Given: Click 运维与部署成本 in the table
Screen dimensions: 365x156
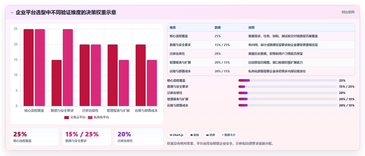Looking at the screenshot, I should click(180, 71).
